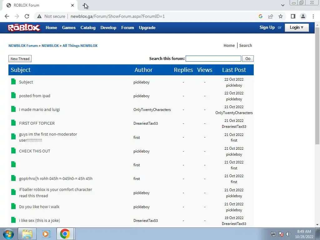This screenshot has width=320, height=240.
Task: Focus the Search this forum field
Action: pyautogui.click(x=213, y=58)
